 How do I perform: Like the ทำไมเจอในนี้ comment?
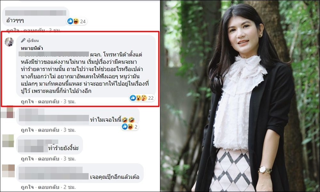point(27,130)
